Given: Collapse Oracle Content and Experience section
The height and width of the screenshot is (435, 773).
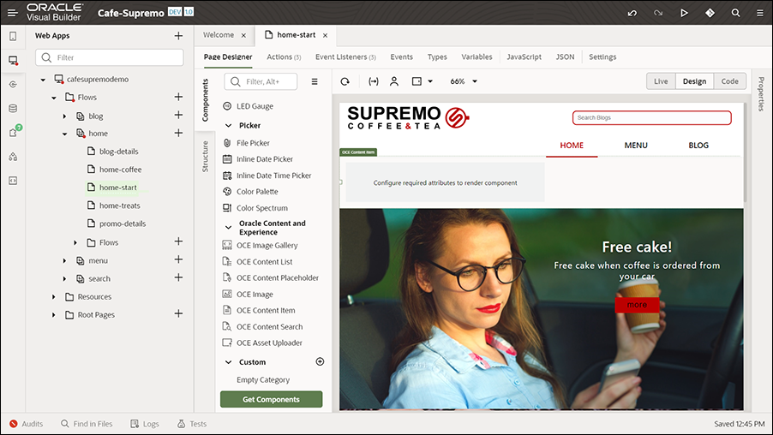Looking at the screenshot, I should click(228, 228).
